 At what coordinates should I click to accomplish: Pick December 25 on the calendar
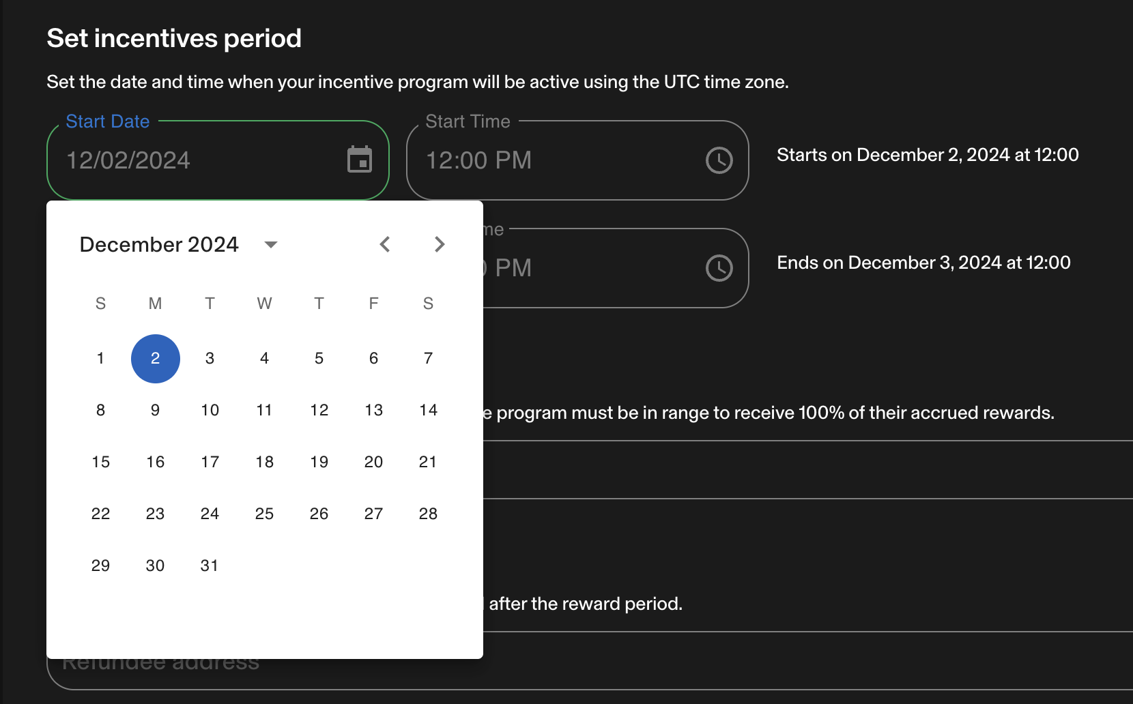click(265, 514)
